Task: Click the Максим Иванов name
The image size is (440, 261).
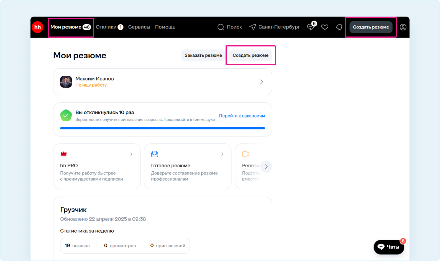Action: (x=95, y=79)
